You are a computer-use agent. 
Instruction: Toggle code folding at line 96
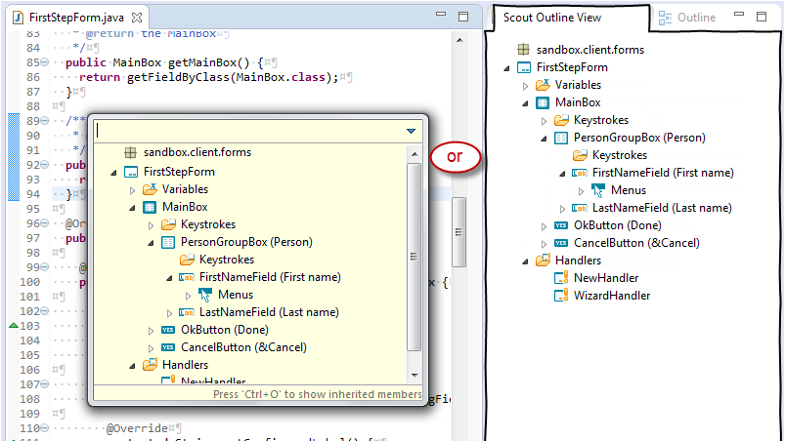point(45,223)
